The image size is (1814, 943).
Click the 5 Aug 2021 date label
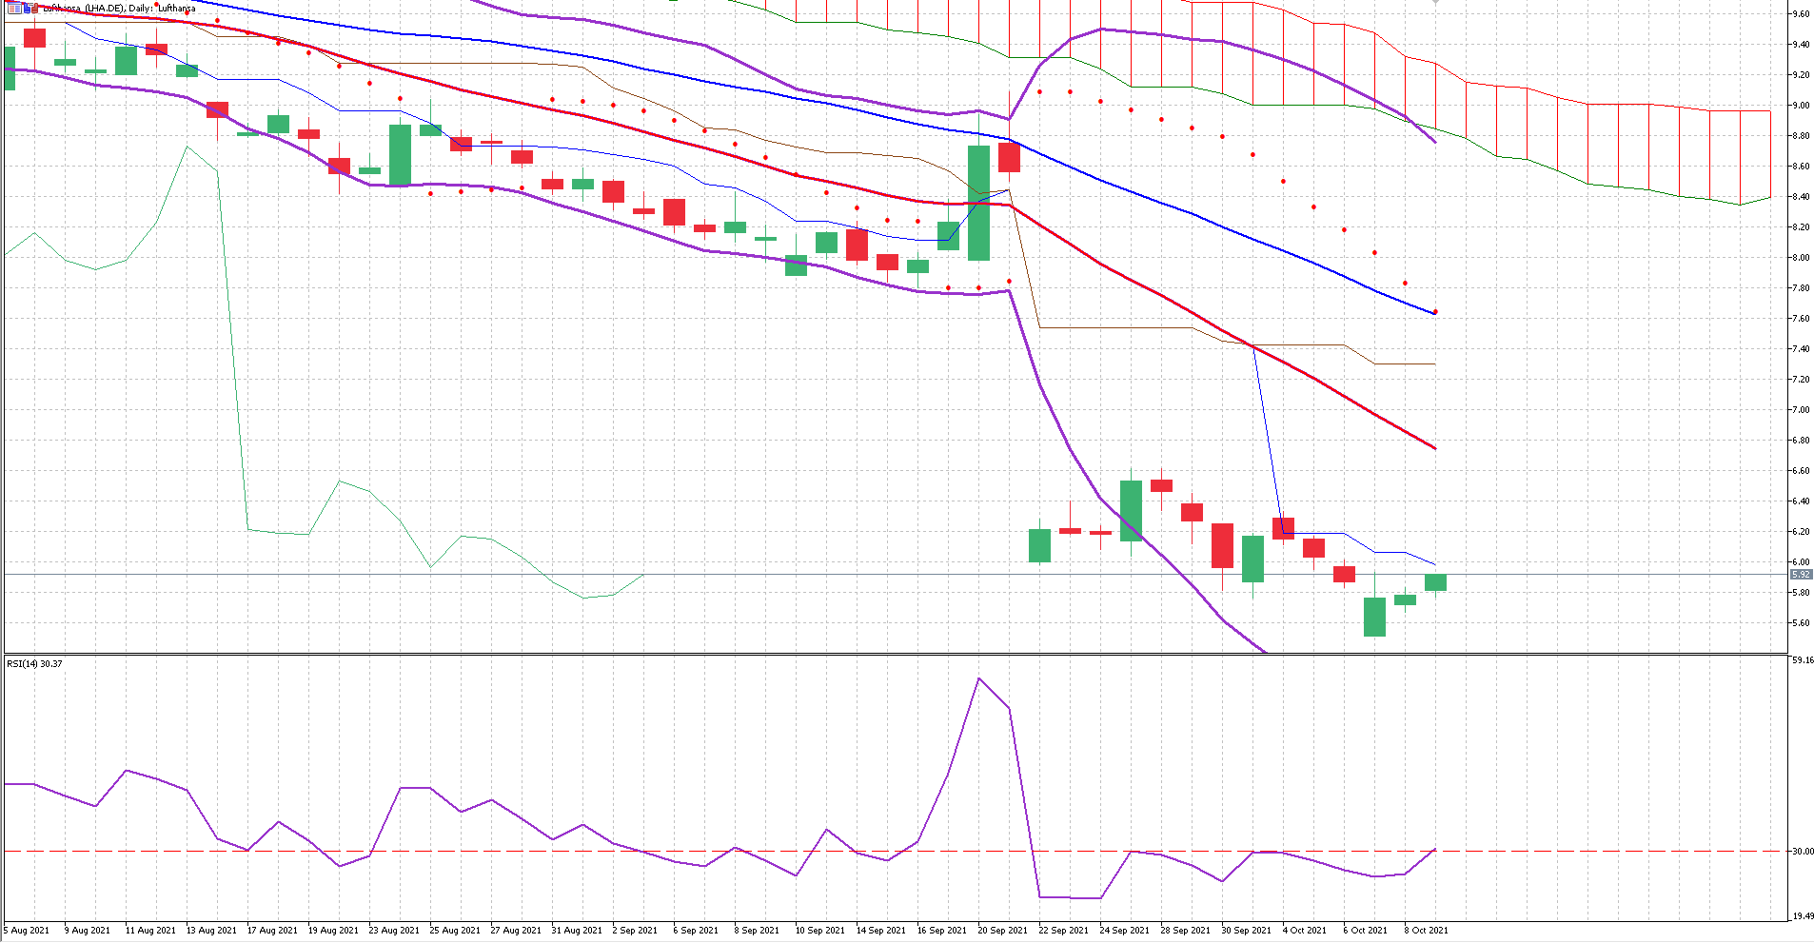point(27,930)
